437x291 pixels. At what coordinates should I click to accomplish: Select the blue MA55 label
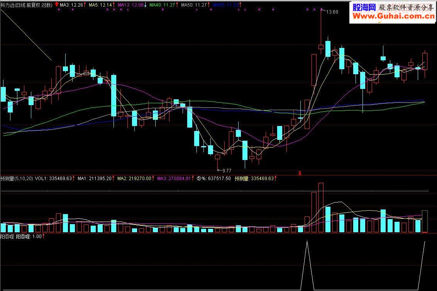coord(225,5)
